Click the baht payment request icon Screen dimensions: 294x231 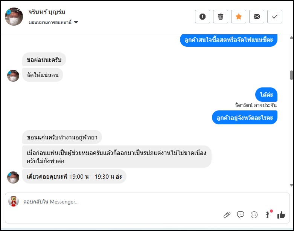(268, 215)
